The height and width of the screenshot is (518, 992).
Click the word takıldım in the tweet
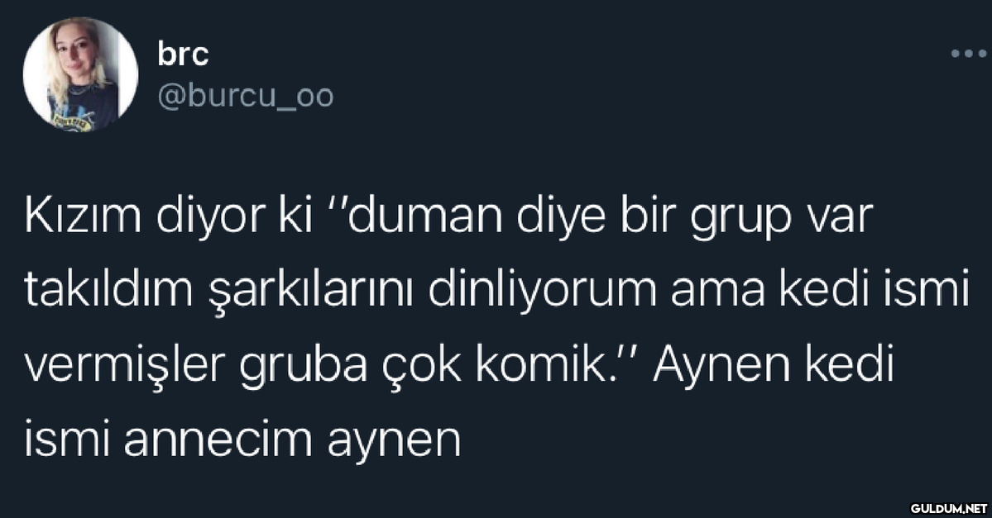pyautogui.click(x=109, y=291)
